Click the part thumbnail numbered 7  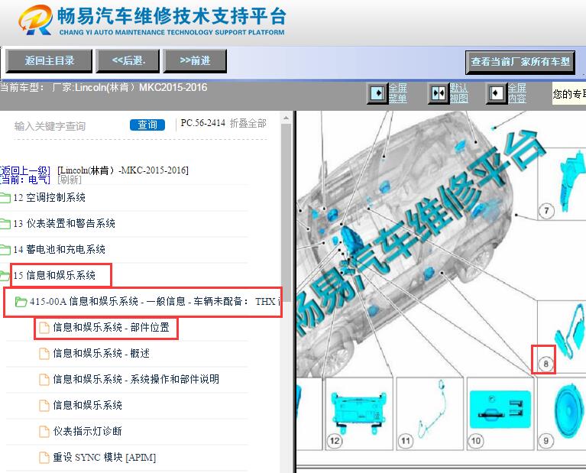tap(572, 182)
